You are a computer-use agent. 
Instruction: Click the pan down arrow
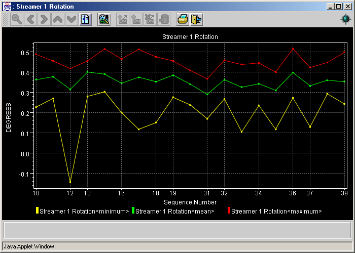click(x=72, y=20)
